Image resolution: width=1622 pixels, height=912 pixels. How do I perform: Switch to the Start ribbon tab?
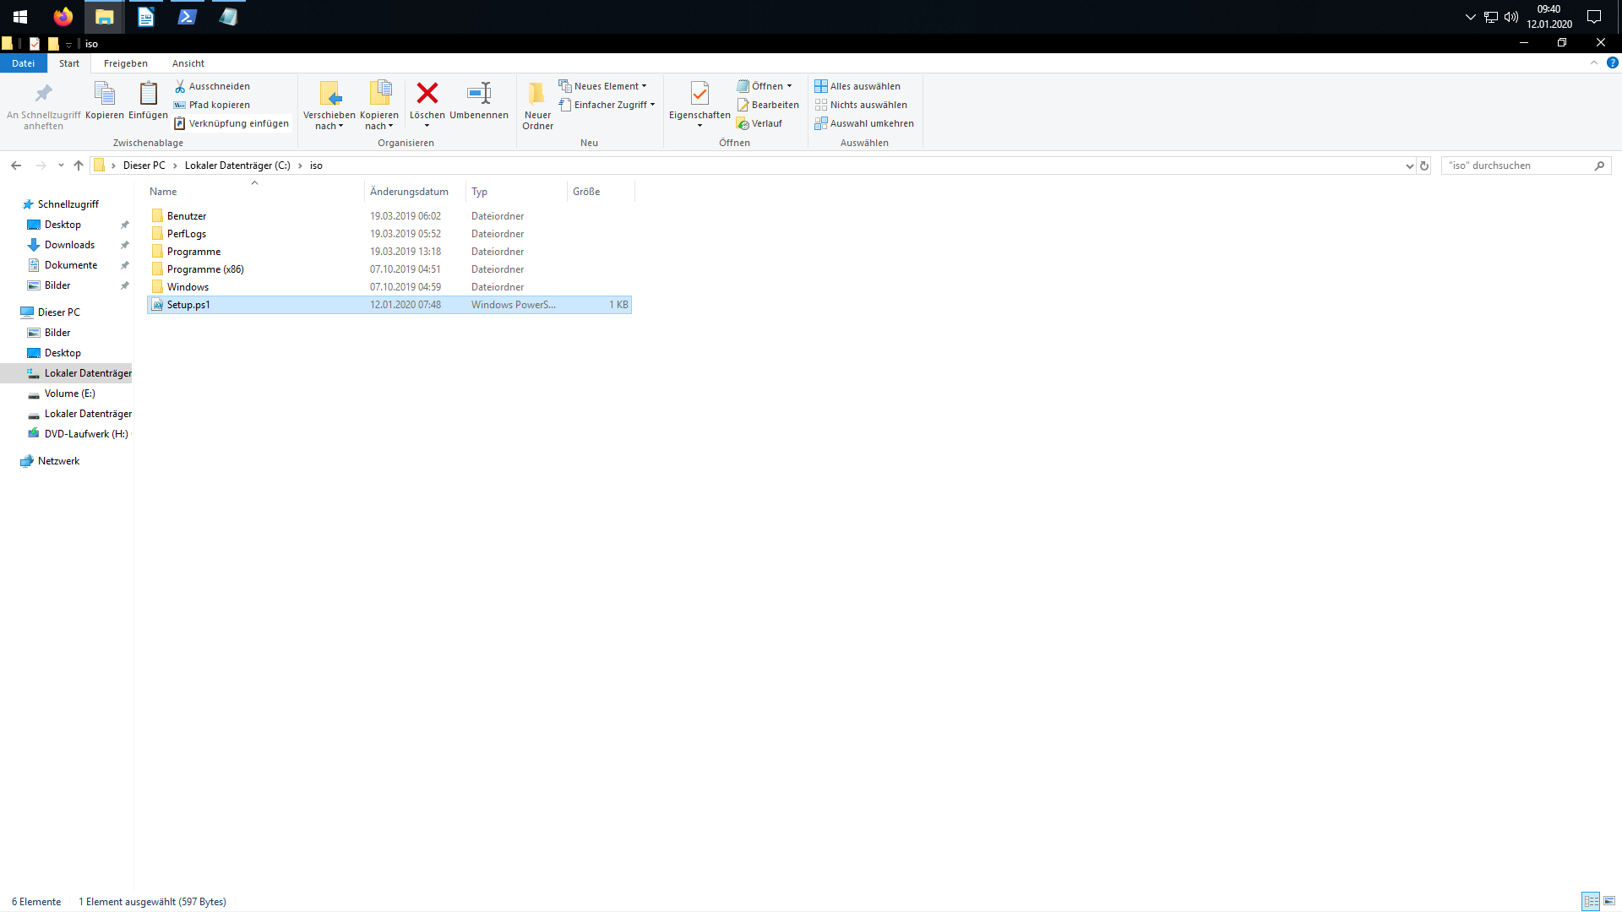coord(69,63)
